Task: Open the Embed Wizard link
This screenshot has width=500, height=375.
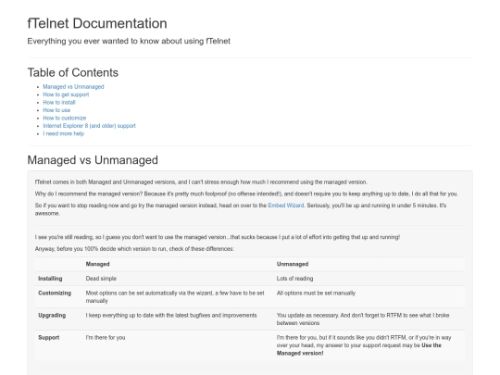Action: (286, 206)
